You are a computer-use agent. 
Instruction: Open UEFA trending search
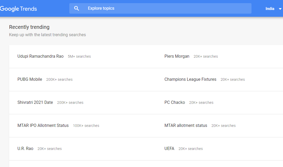(x=169, y=148)
